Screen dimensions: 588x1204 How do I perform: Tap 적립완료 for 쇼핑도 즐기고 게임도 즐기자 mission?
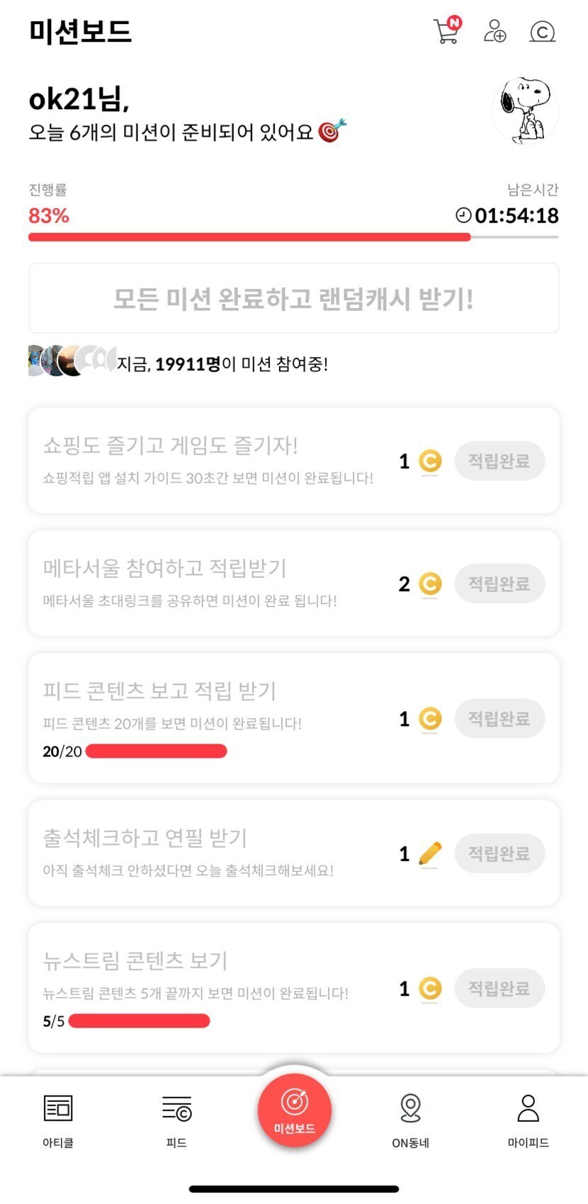[x=499, y=461]
